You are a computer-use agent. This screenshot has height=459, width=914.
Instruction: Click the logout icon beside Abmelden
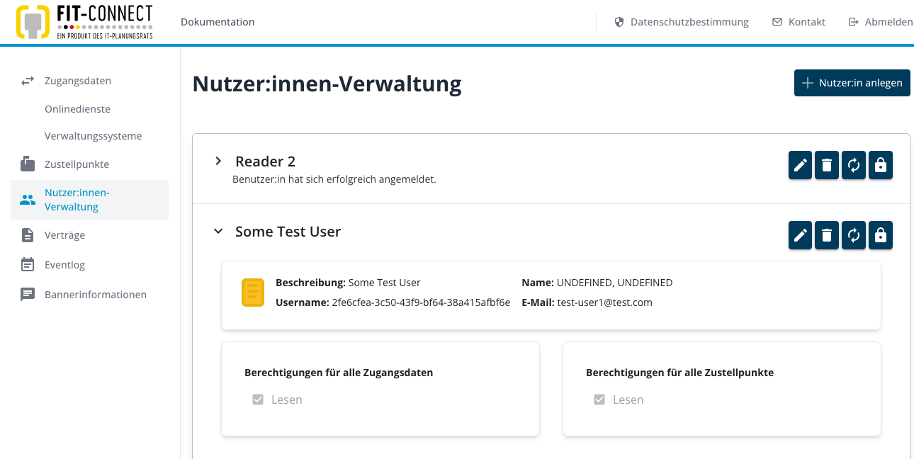(x=854, y=22)
